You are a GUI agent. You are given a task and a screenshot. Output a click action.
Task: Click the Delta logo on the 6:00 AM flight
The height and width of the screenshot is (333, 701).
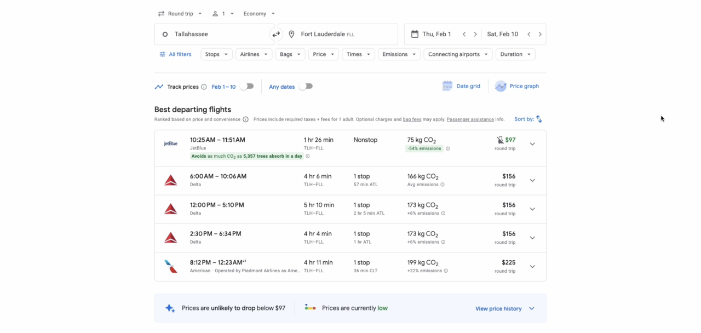170,180
